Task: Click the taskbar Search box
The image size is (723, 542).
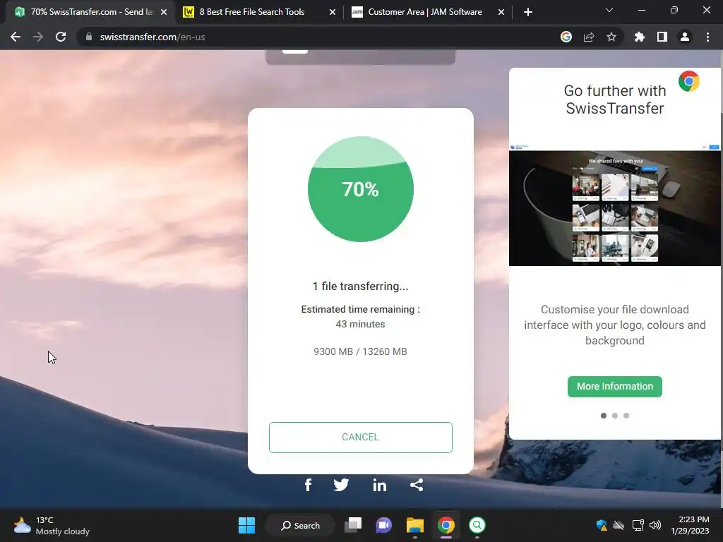Action: (x=300, y=525)
